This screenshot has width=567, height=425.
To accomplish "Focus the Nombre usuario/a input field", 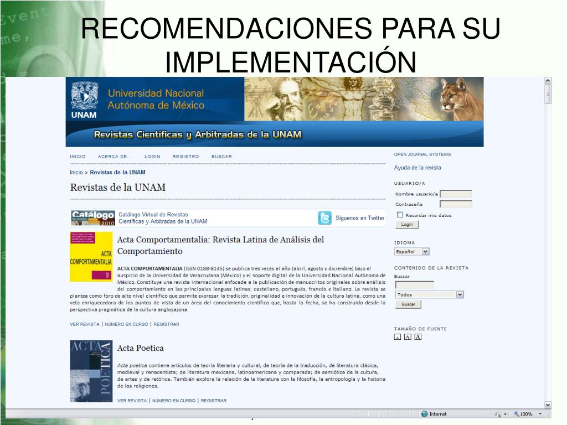I will pyautogui.click(x=456, y=194).
